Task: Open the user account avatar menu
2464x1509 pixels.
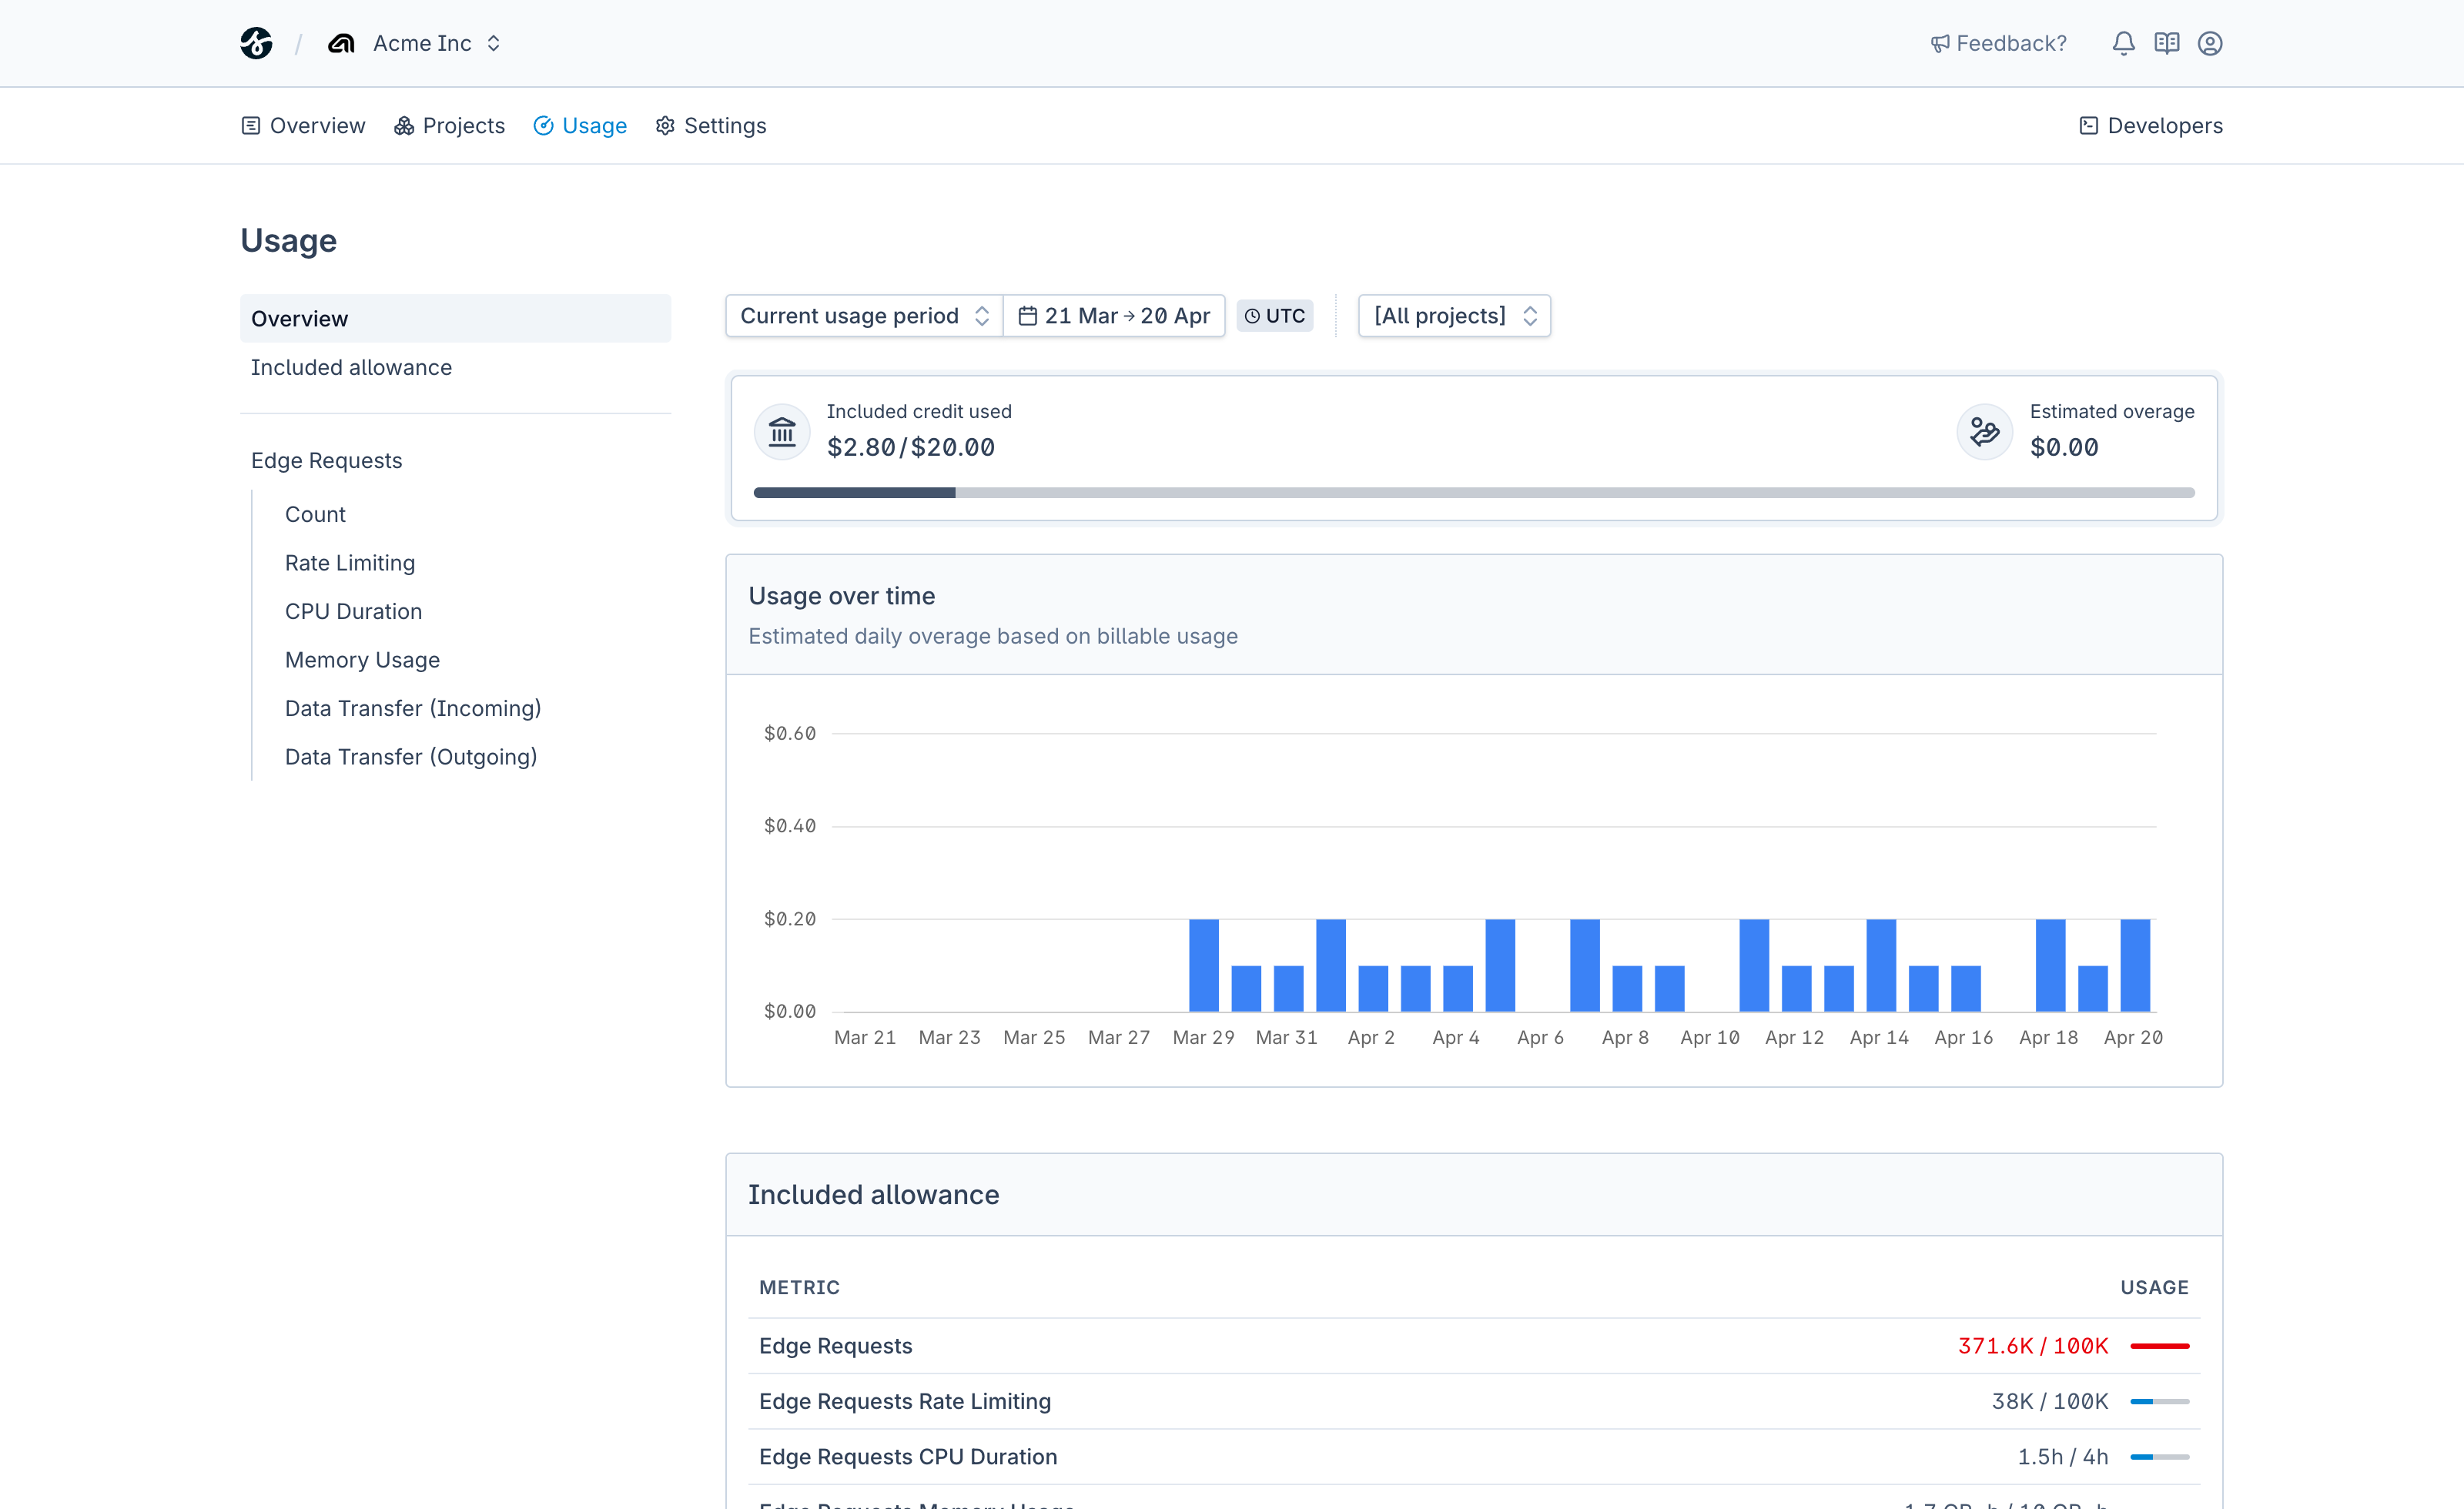Action: [2211, 43]
